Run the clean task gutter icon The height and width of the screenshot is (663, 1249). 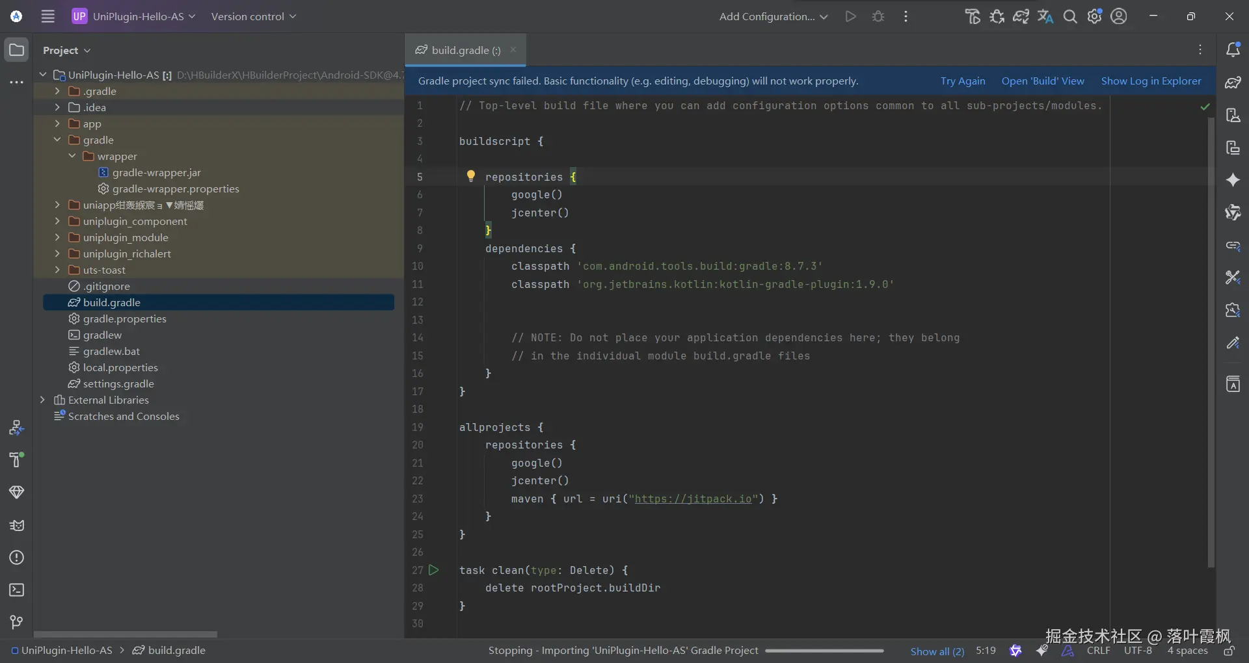pos(434,570)
